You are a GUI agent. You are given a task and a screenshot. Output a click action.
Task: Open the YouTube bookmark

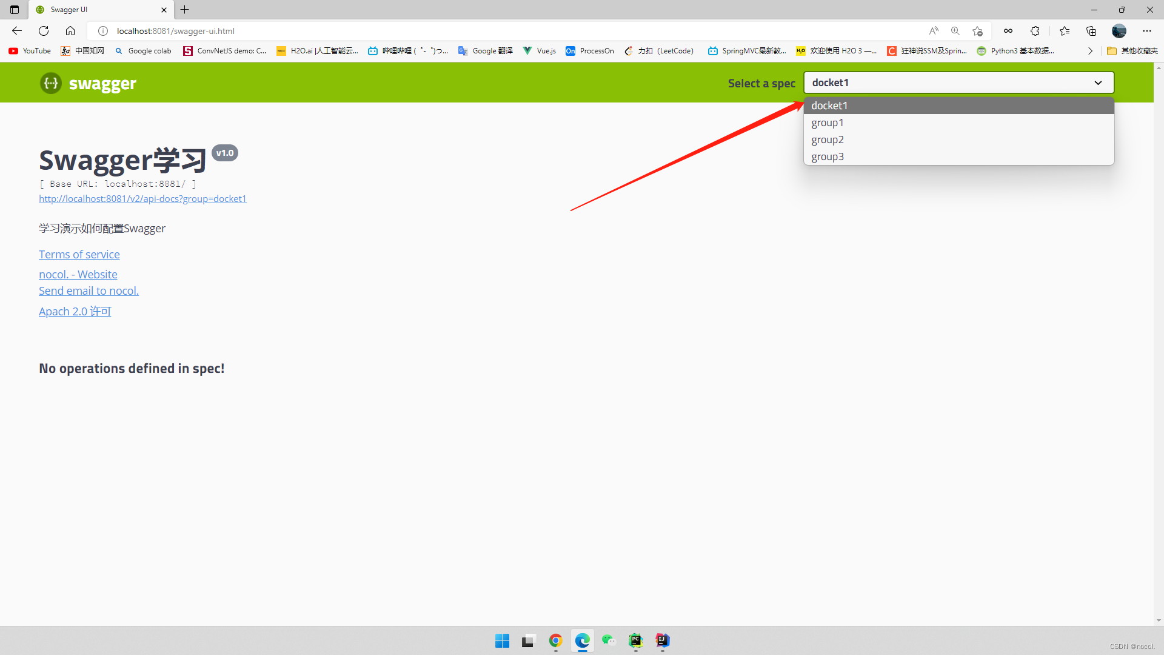[x=30, y=51]
